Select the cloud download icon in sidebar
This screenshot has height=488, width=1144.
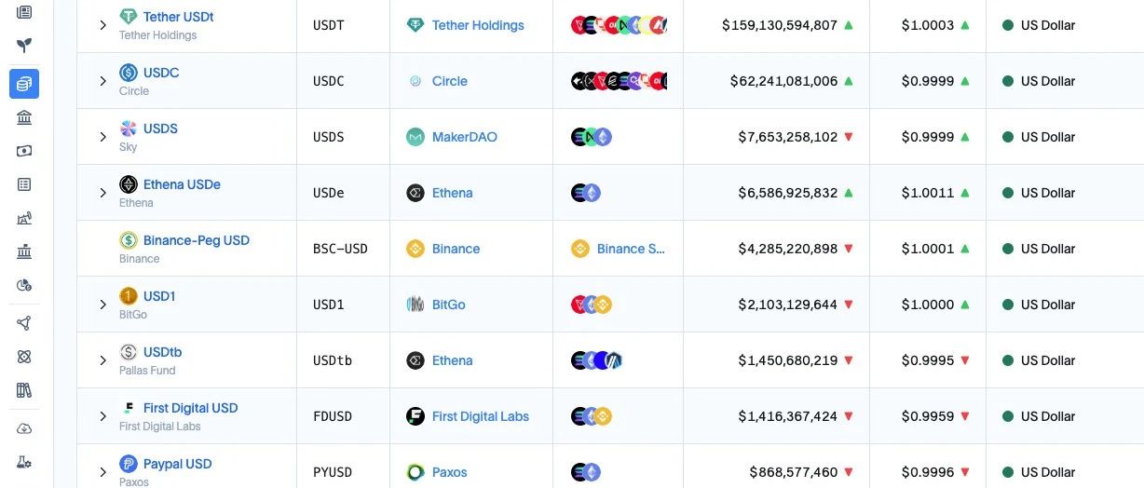point(24,428)
